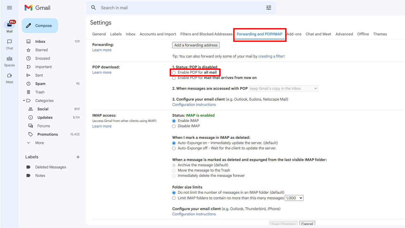Viewport: 405px width, 228px height.
Task: Choose Auto-Expunge off option
Action: [174, 148]
